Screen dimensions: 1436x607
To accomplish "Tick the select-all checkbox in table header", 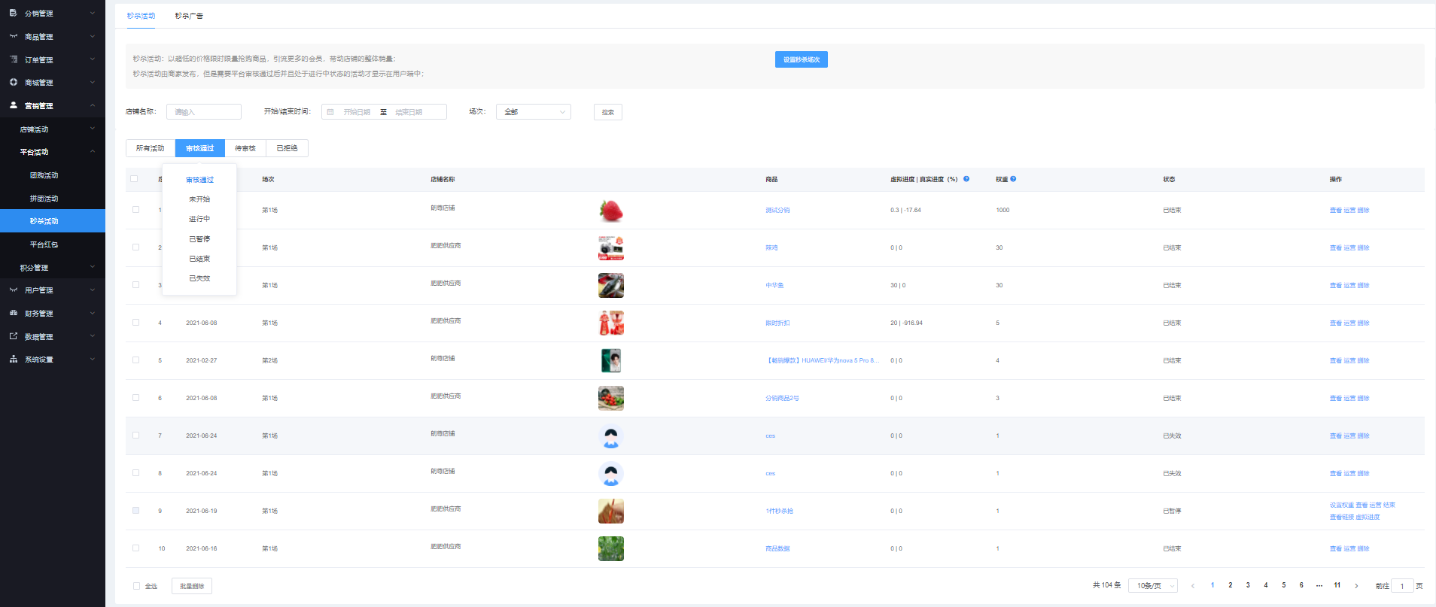I will point(135,179).
